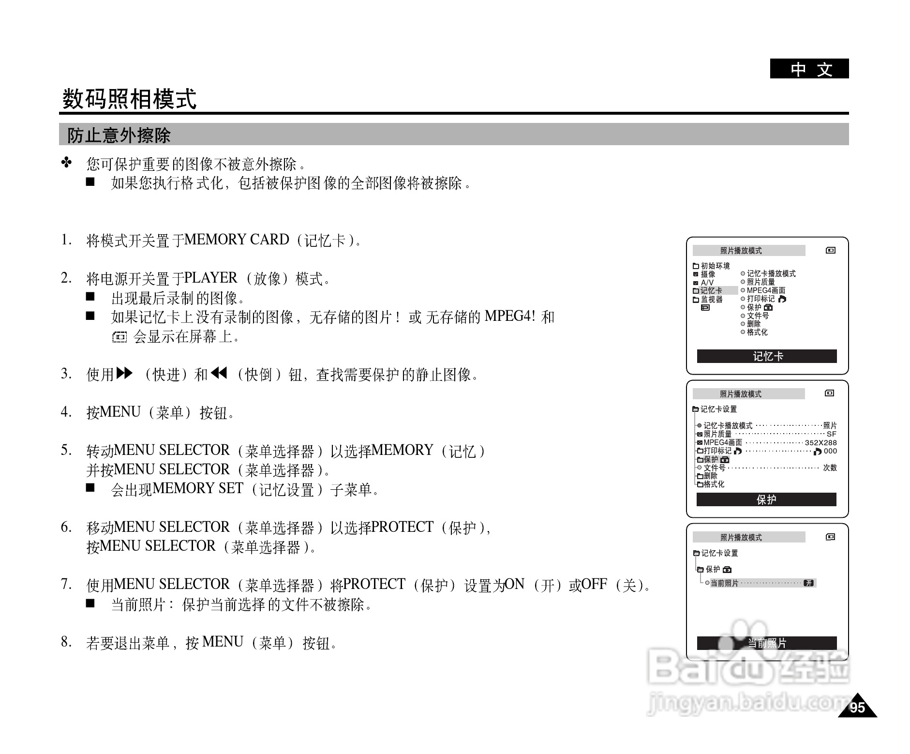Click 照片播放模式 title in 当前照片 footer screen

tap(741, 537)
